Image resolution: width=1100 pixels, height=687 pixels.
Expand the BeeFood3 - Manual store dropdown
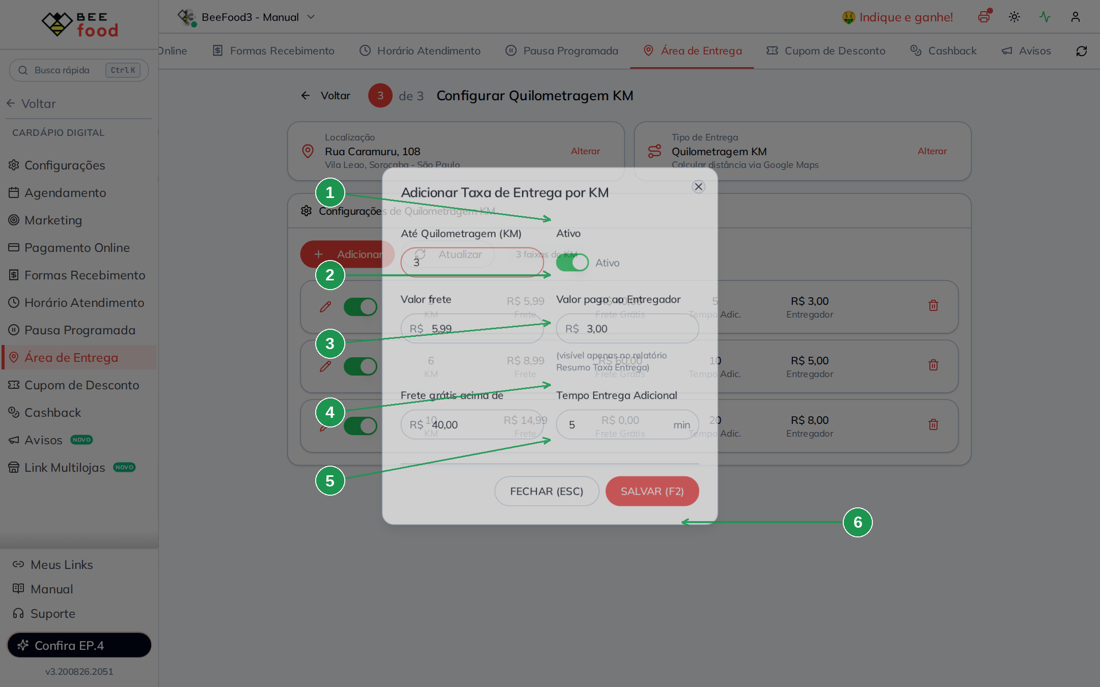(x=246, y=17)
